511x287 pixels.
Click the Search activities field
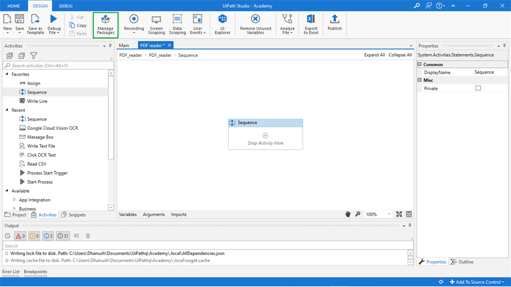point(58,65)
